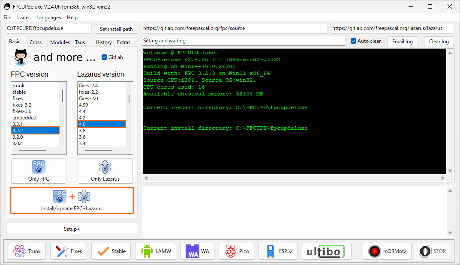Click the ESP32 chip icon button
This screenshot has height=265, width=460.
[x=278, y=251]
